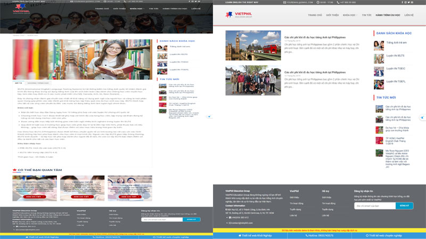Open TRANG CHỦ menu on course page
The width and height of the screenshot is (426, 239).
tap(102, 8)
